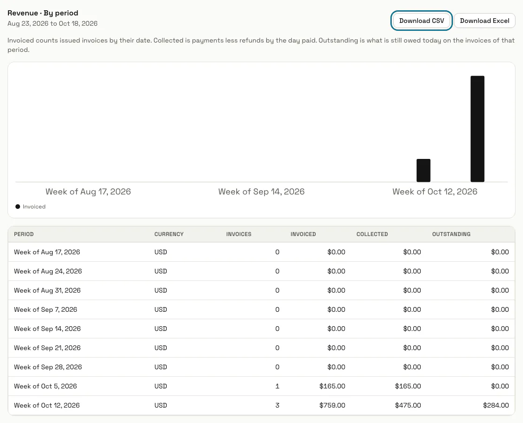
Task: Click the $165.00 invoiced value for Oct 5
Action: pyautogui.click(x=332, y=386)
